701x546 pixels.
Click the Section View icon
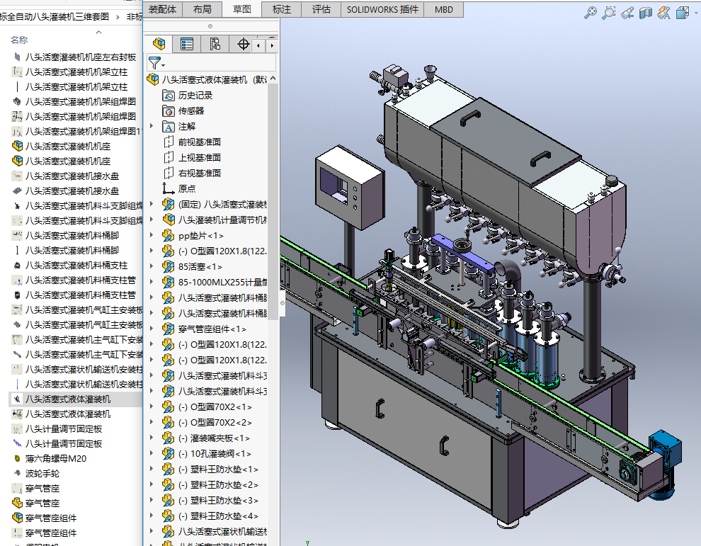click(x=645, y=12)
